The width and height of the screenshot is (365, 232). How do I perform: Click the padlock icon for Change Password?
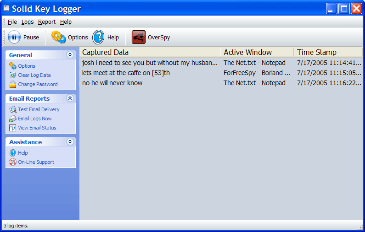[x=13, y=84]
